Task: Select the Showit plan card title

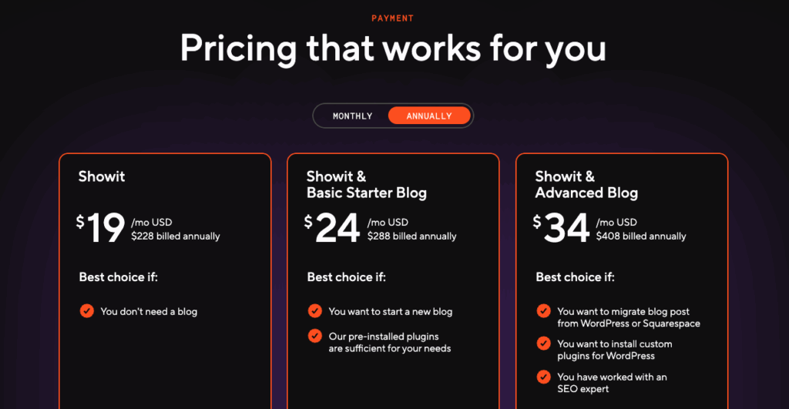Action: click(x=102, y=176)
